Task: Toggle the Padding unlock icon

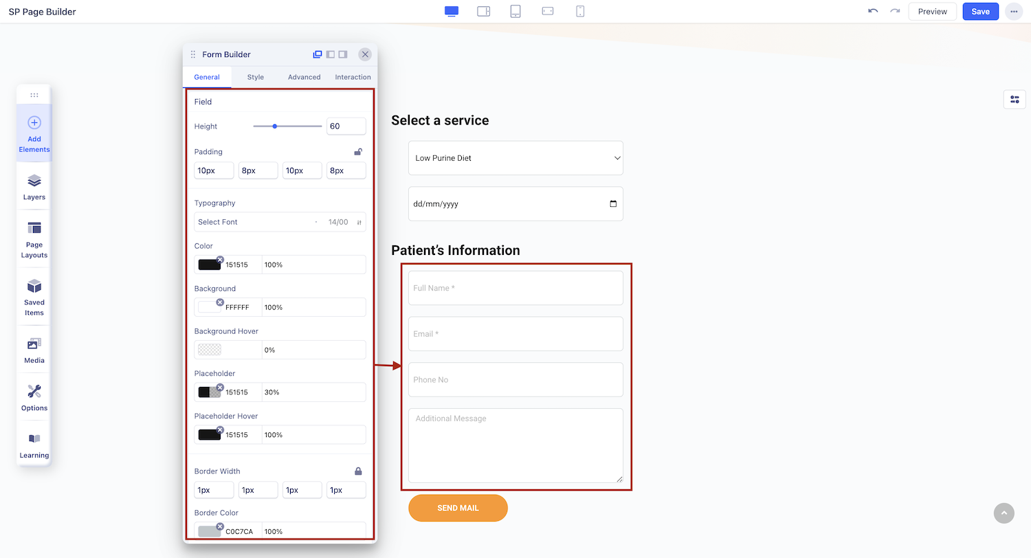Action: (358, 152)
